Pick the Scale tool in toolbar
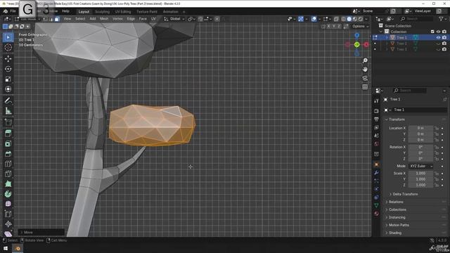The width and height of the screenshot is (450, 253). coord(8,79)
